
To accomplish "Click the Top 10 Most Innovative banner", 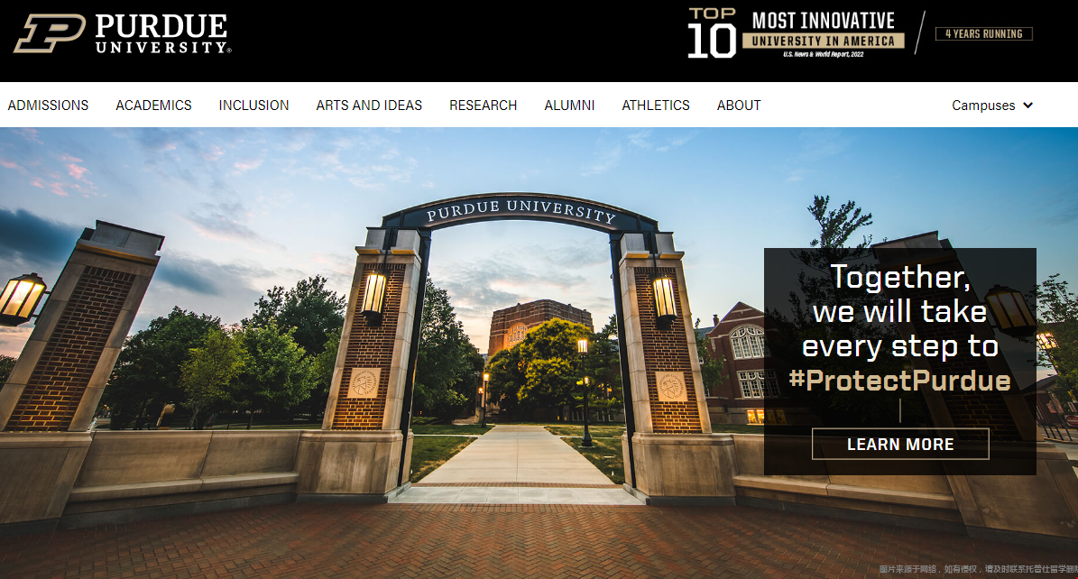I will click(x=796, y=33).
